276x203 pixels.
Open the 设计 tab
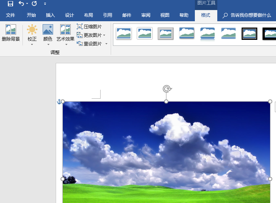69,15
